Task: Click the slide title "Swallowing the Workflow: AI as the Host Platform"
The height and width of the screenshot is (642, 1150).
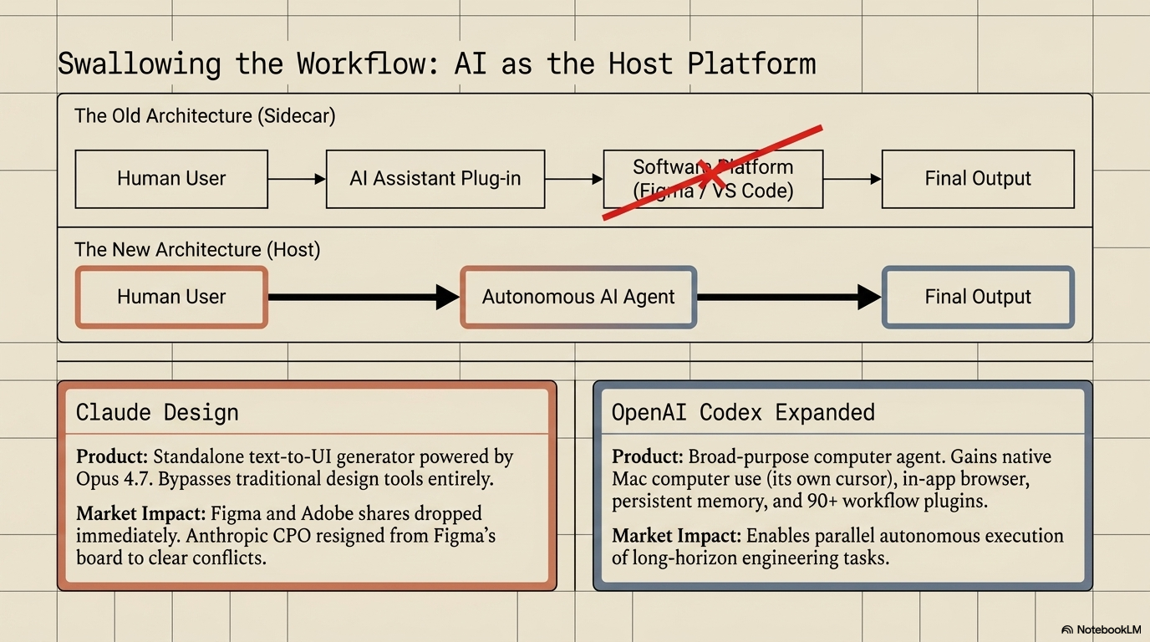Action: click(436, 64)
